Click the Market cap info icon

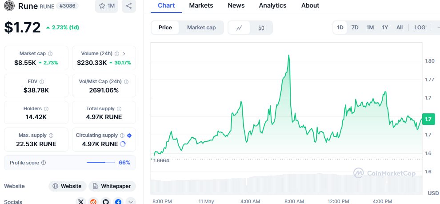(x=50, y=54)
